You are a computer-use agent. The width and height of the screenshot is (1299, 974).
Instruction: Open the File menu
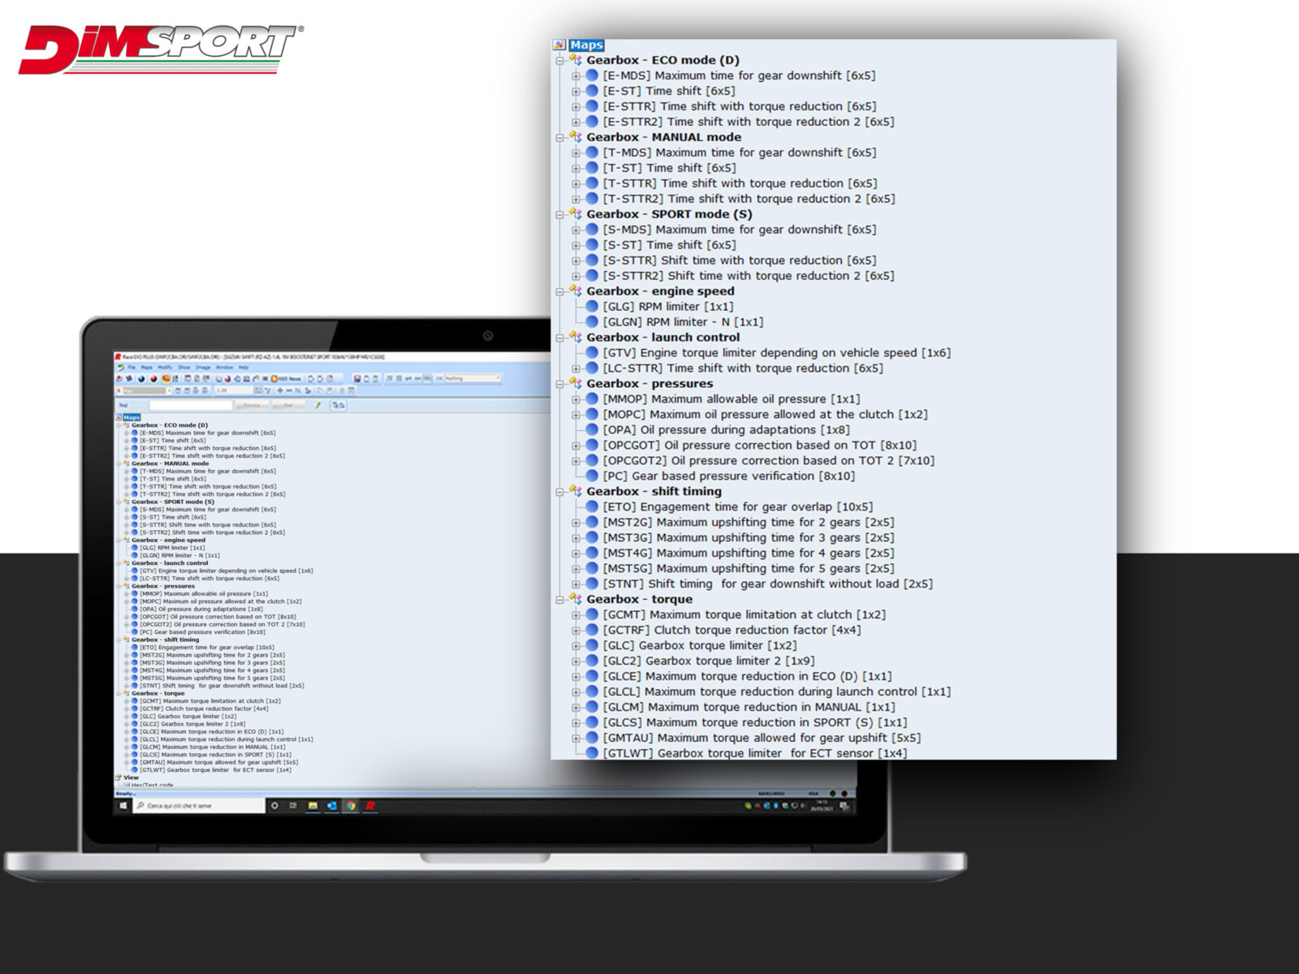coord(132,368)
